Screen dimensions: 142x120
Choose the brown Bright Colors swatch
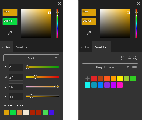pos(101,79)
